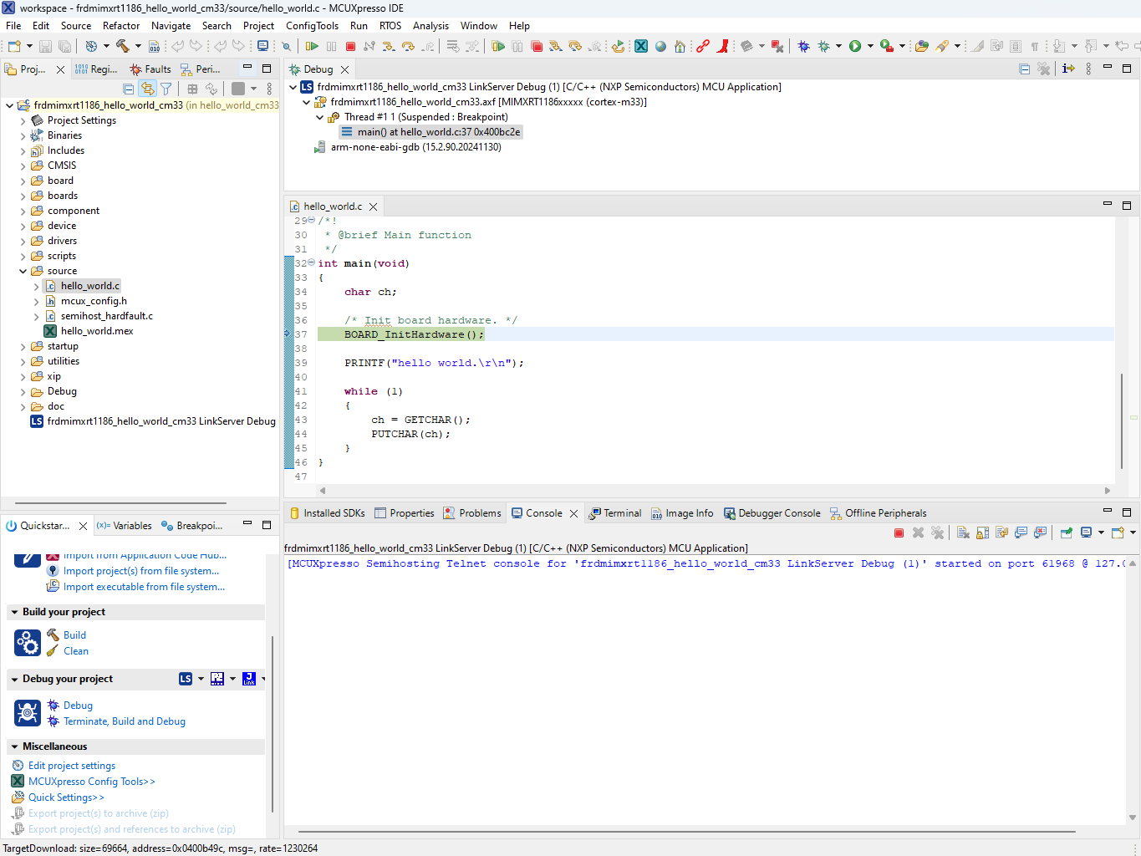The height and width of the screenshot is (856, 1141).
Task: Click the Terminate, Build and Debug link
Action: click(x=125, y=721)
